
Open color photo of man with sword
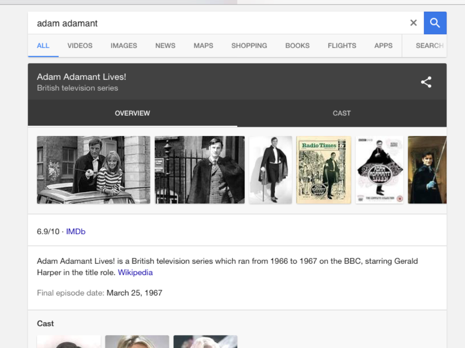pyautogui.click(x=427, y=169)
